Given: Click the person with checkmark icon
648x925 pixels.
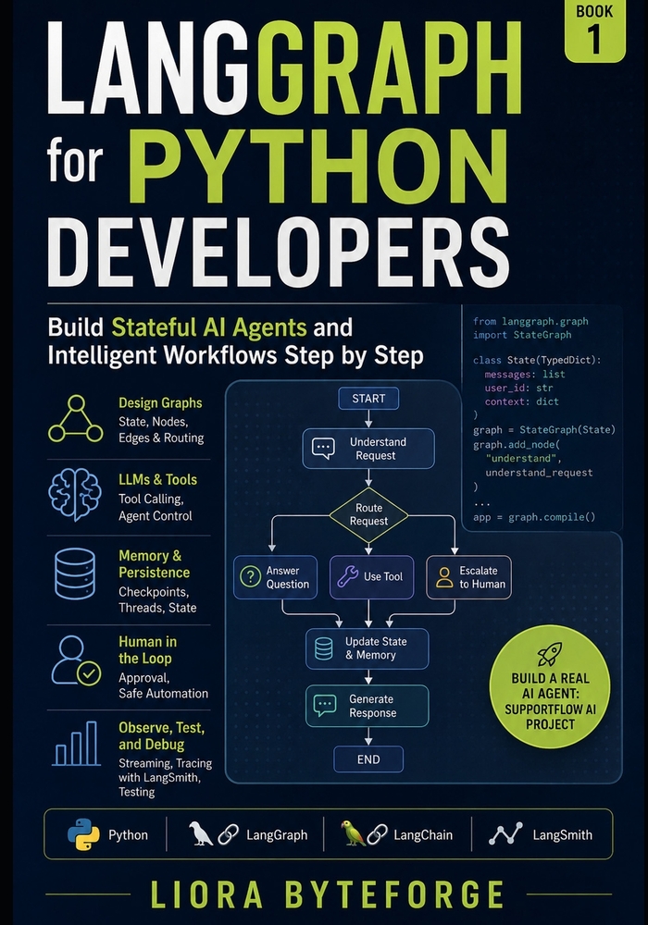Looking at the screenshot, I should pos(76,660).
